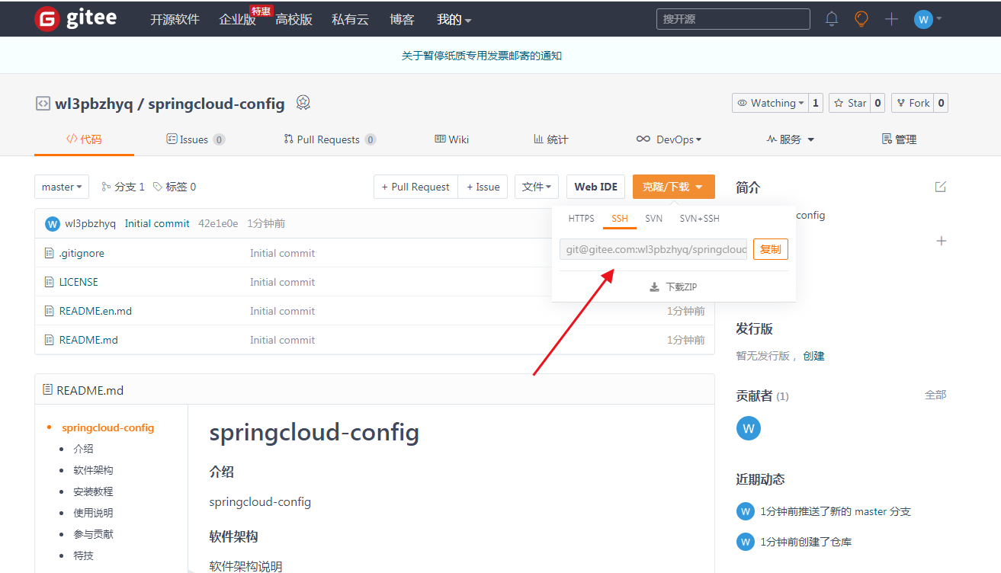The image size is (1001, 573).
Task: Click the LICENSE file icon
Action: click(50, 282)
